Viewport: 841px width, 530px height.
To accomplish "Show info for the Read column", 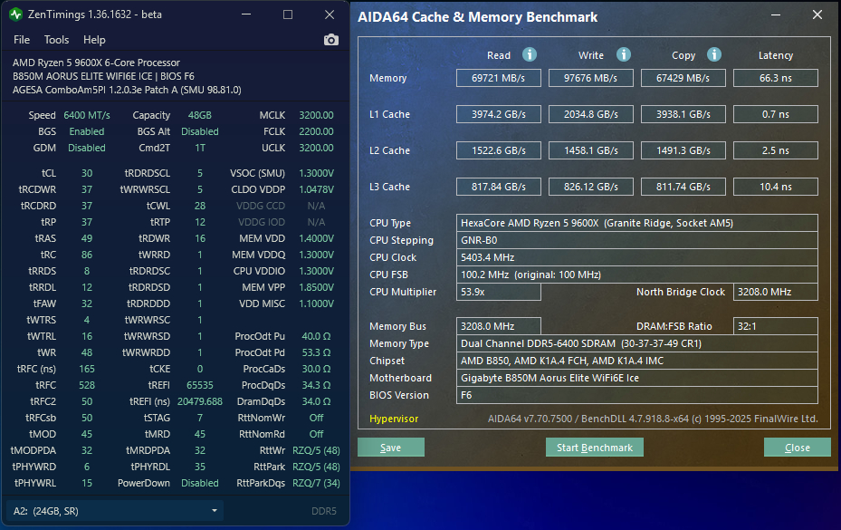I will (x=530, y=54).
